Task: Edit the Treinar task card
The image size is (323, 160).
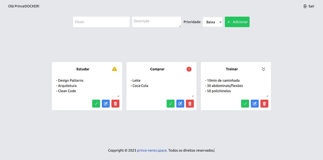Action: pyautogui.click(x=255, y=104)
